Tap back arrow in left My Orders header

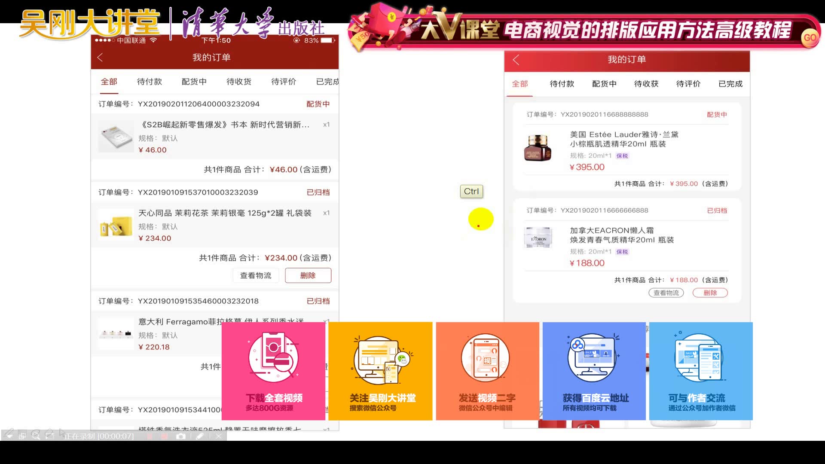pyautogui.click(x=100, y=58)
